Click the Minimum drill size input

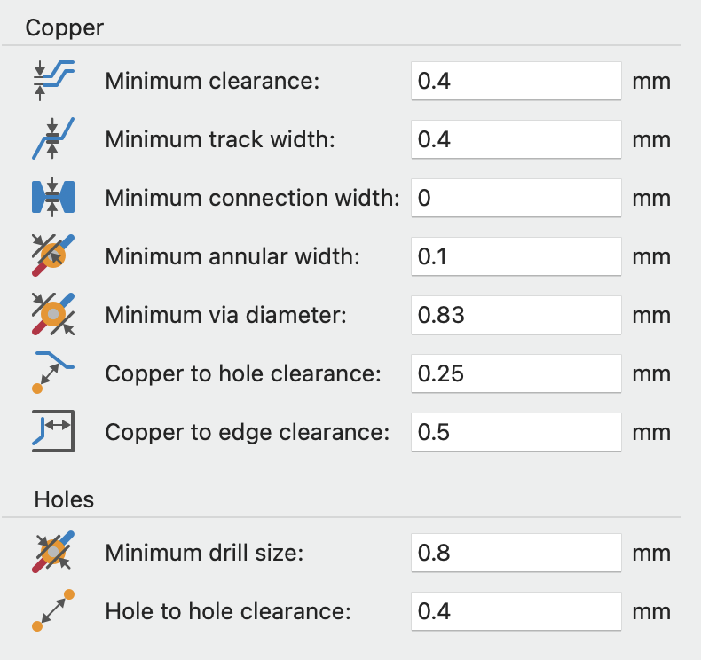coord(516,553)
